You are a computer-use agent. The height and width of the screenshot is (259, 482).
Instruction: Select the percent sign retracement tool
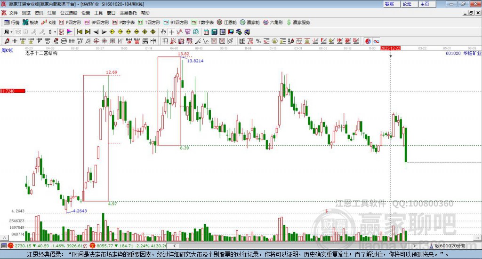tap(258, 41)
